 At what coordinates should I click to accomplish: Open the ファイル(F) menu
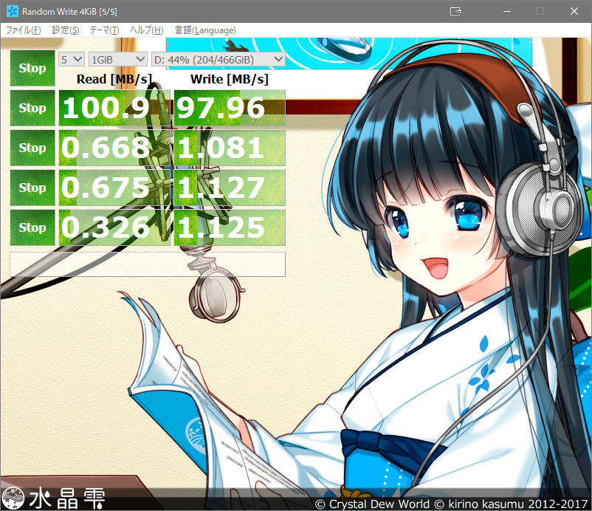point(23,30)
